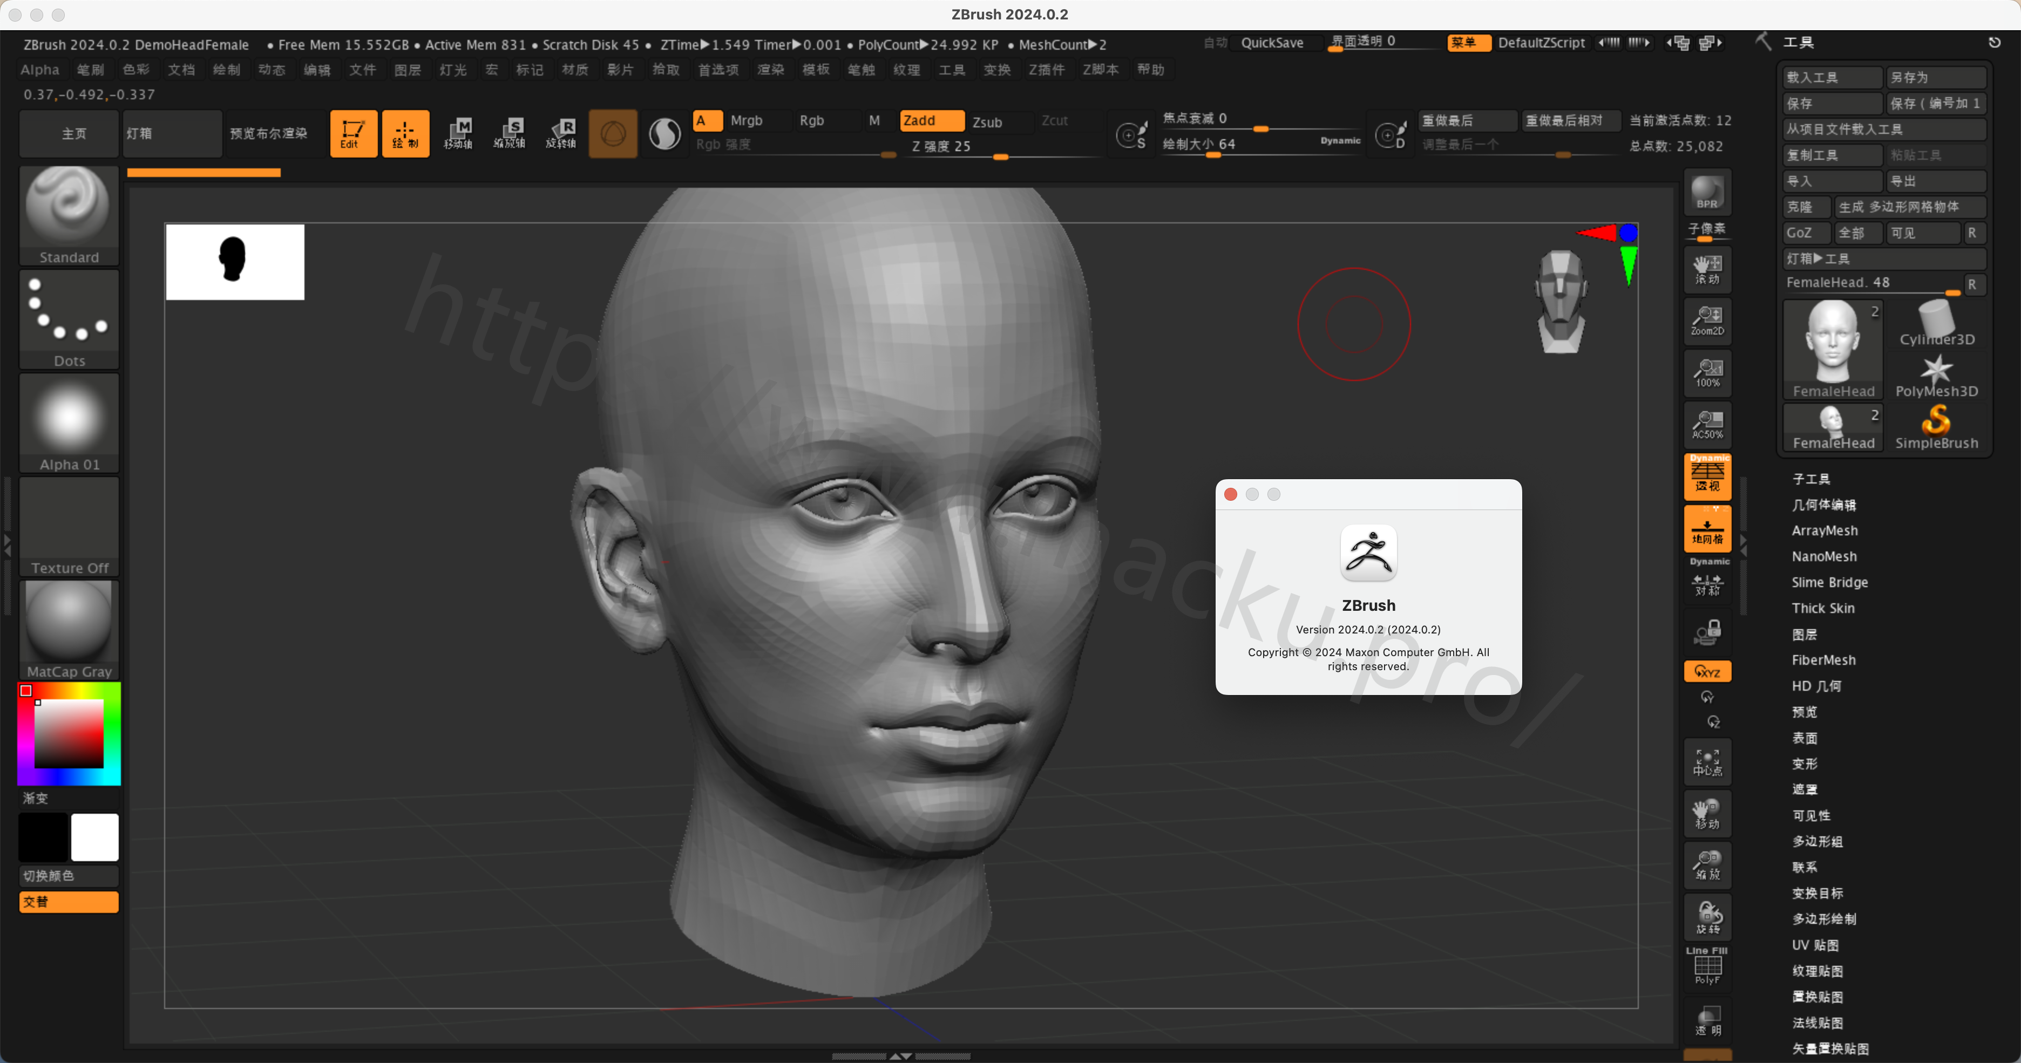Toggle the Transparency button
The width and height of the screenshot is (2021, 1063).
tap(1707, 1020)
